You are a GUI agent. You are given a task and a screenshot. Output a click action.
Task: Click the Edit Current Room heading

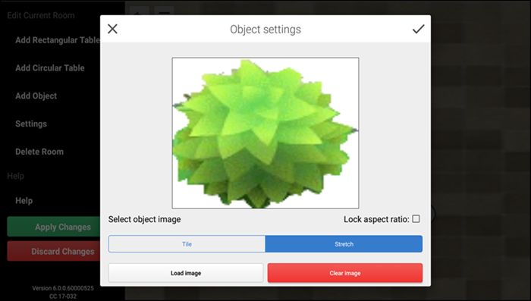pos(41,15)
